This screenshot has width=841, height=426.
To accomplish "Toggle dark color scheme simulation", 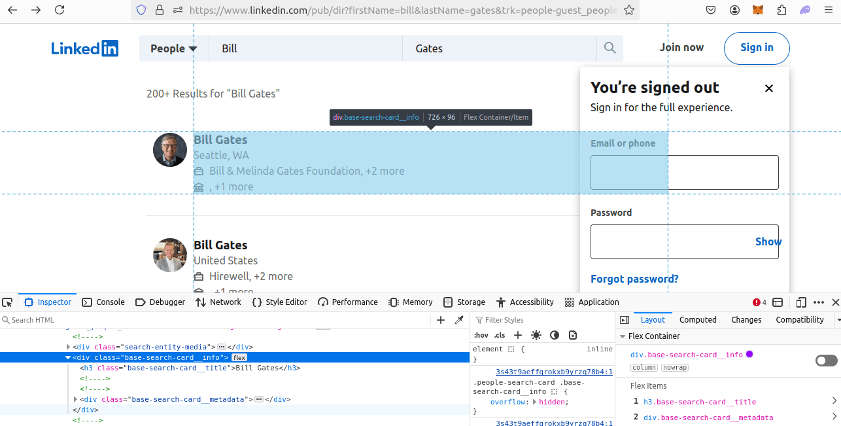I will (555, 335).
